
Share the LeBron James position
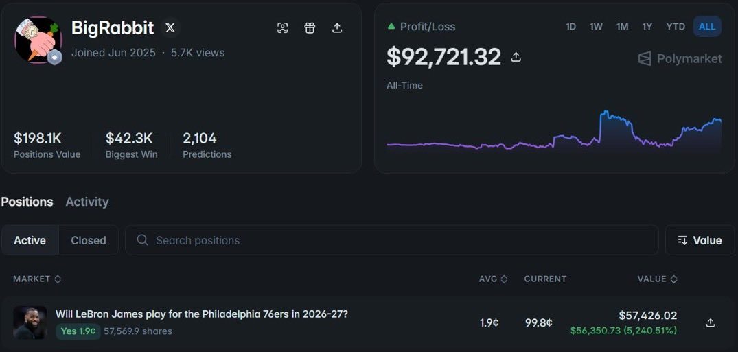711,322
